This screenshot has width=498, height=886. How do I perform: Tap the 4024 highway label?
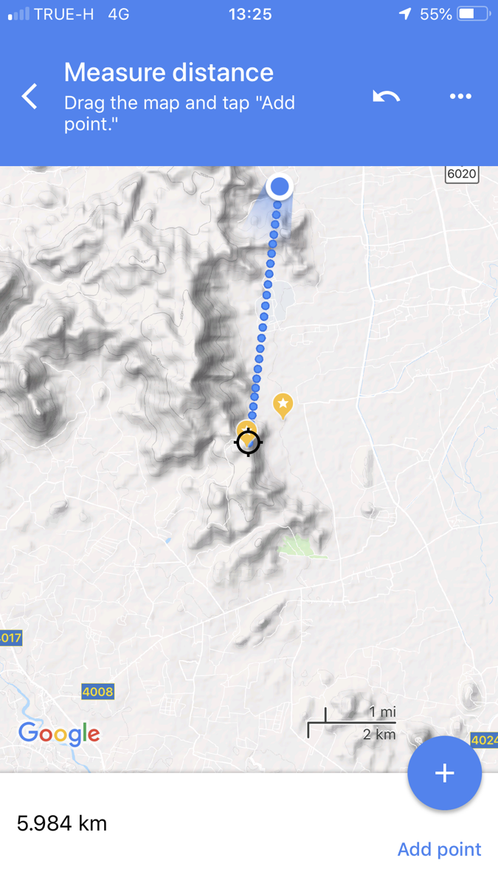click(485, 740)
